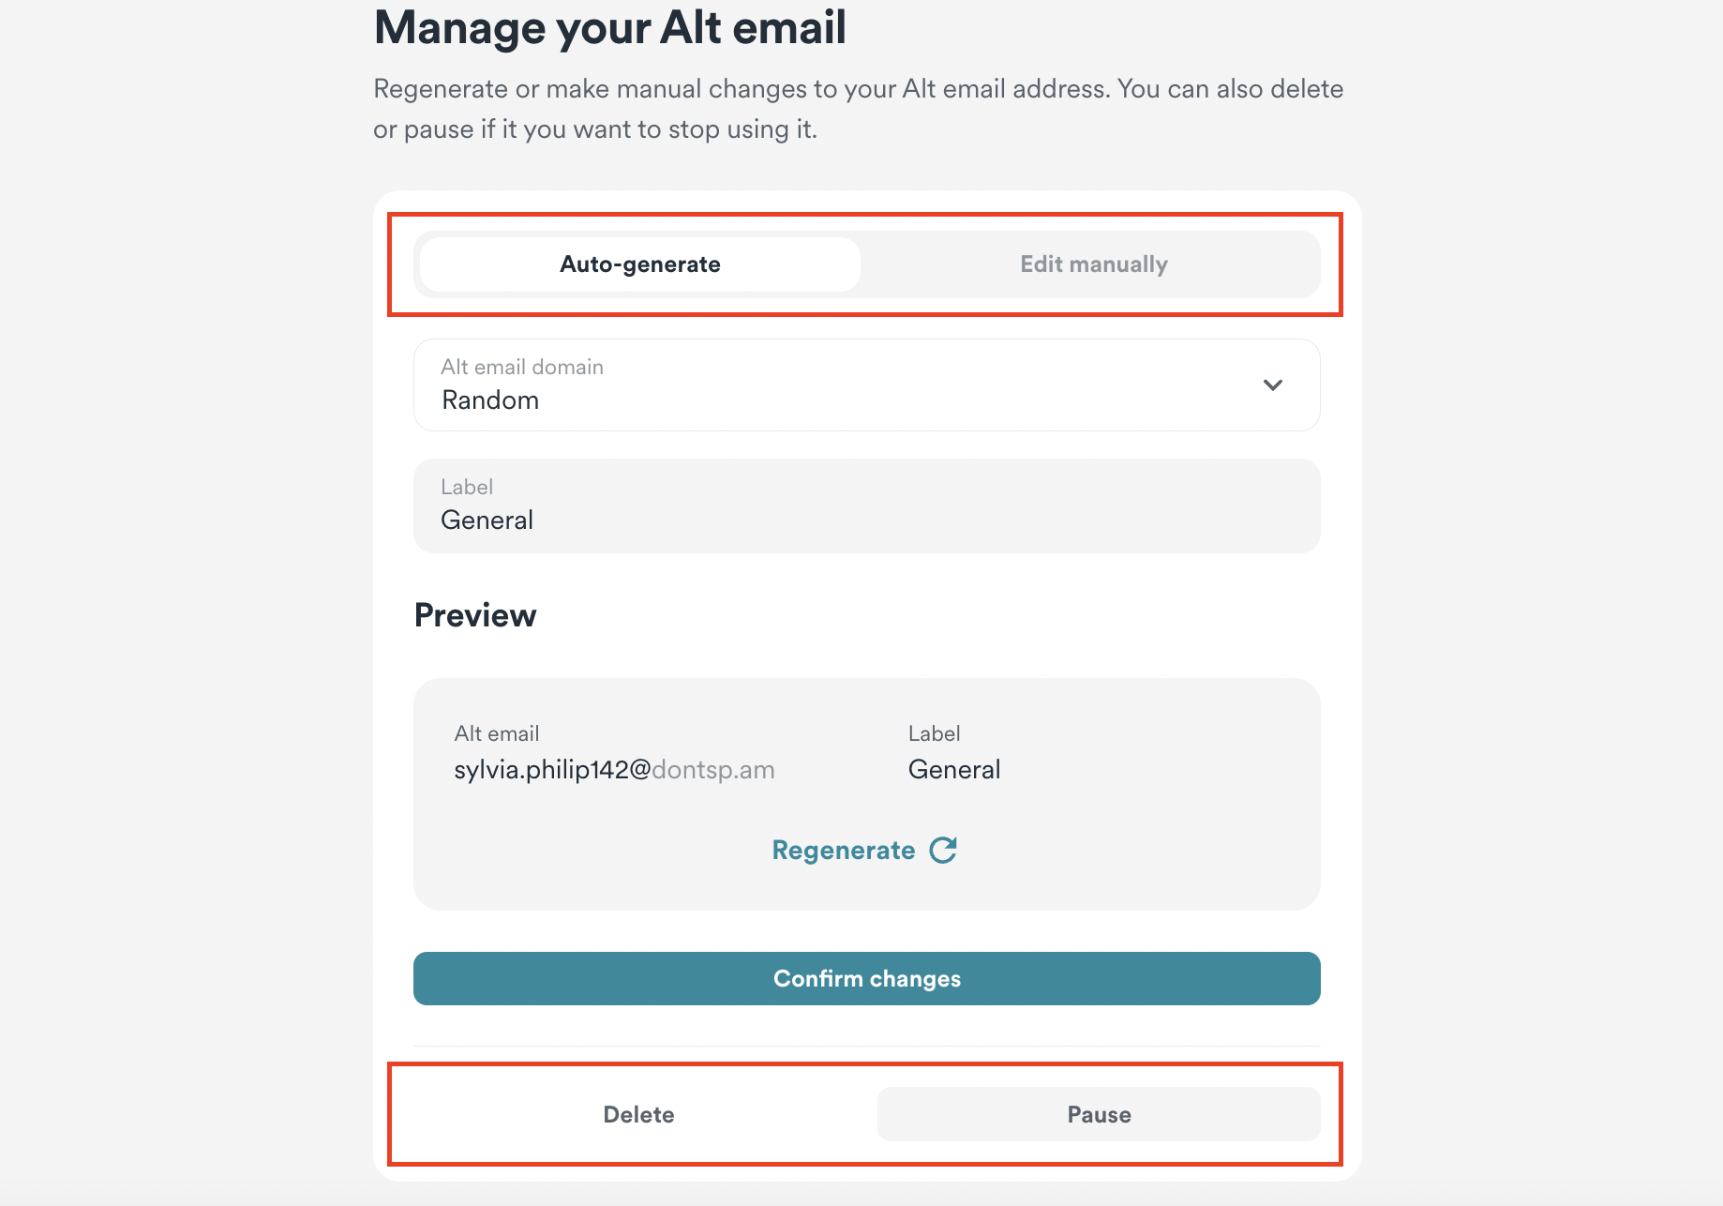Open the Alt email domain selector

coord(865,385)
